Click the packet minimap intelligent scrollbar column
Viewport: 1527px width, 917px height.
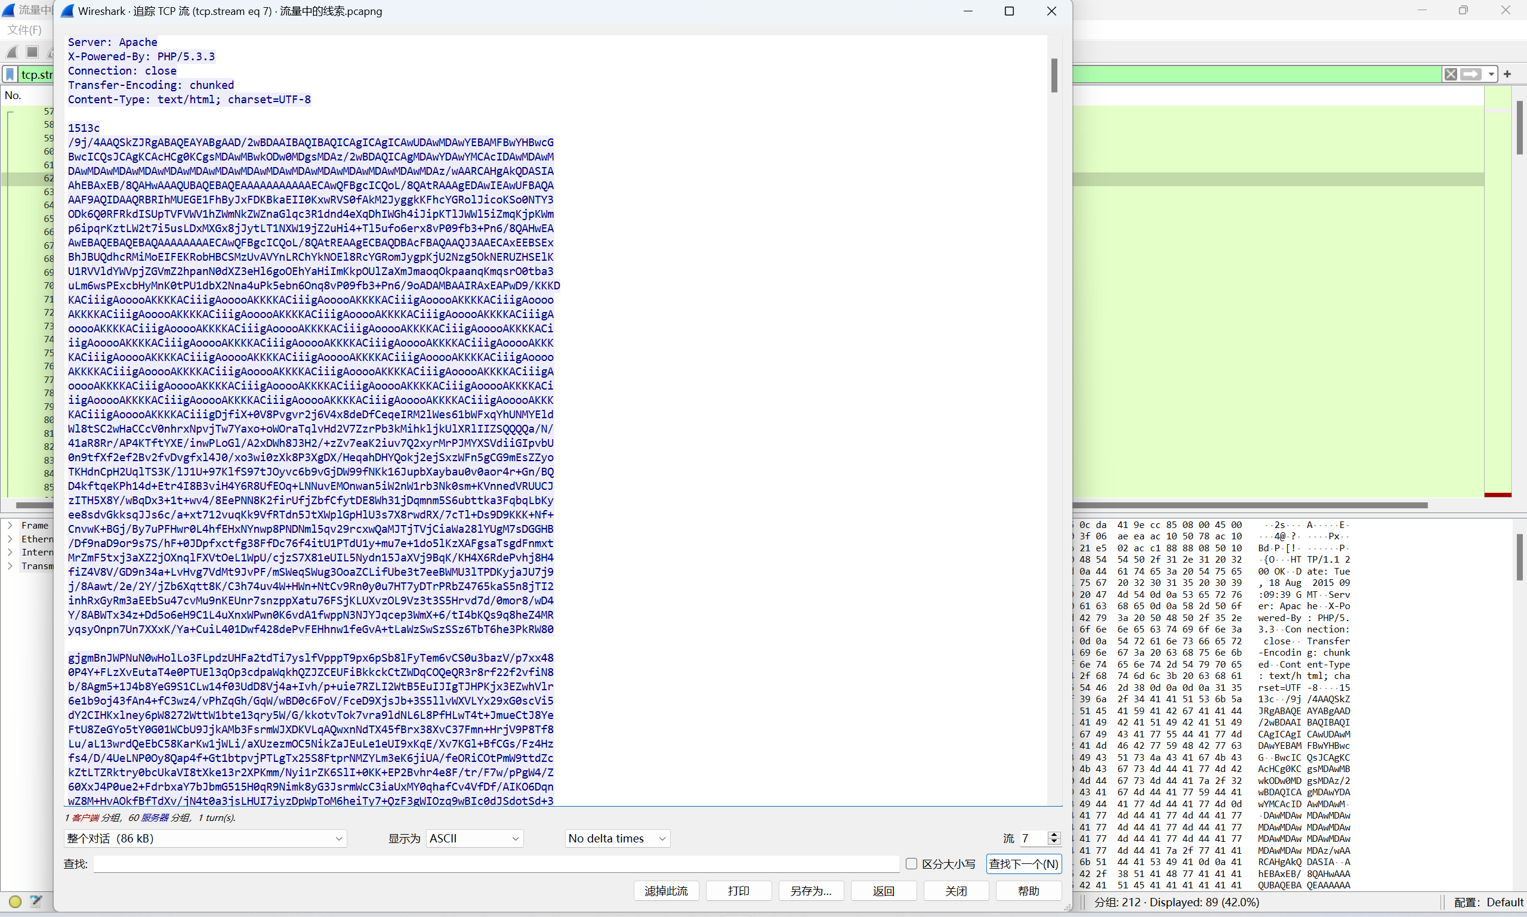[x=1498, y=292]
